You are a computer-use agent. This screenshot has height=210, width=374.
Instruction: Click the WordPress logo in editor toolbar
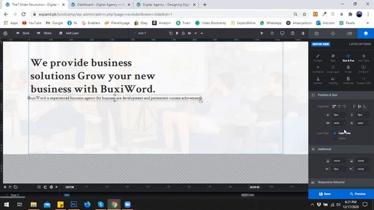tap(5, 33)
